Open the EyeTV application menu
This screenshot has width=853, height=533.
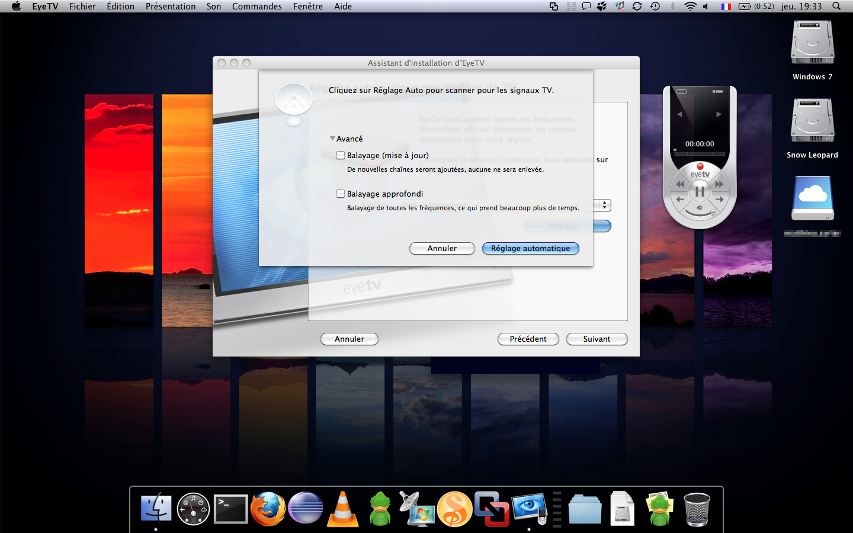(45, 7)
